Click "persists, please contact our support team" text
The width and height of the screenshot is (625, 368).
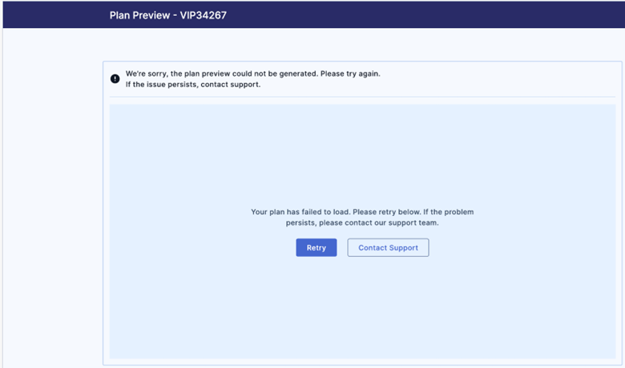[362, 223]
